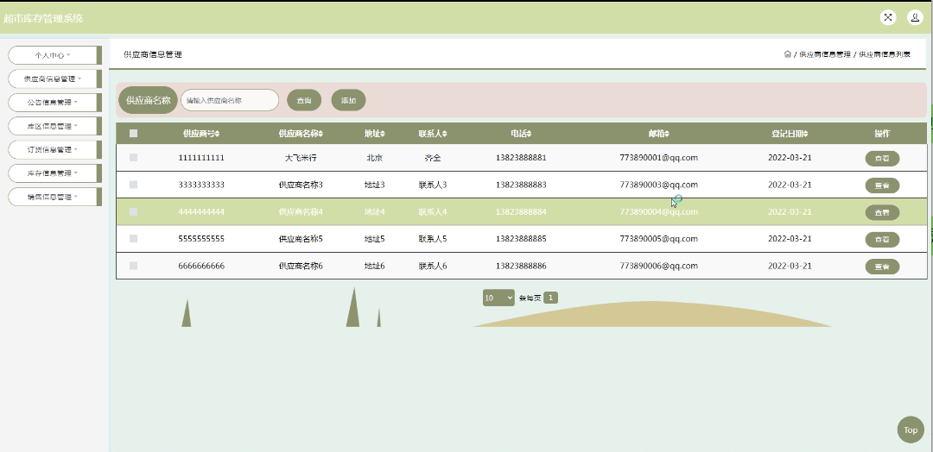The width and height of the screenshot is (933, 452).
Task: Click the 北京 address cell
Action: click(375, 158)
